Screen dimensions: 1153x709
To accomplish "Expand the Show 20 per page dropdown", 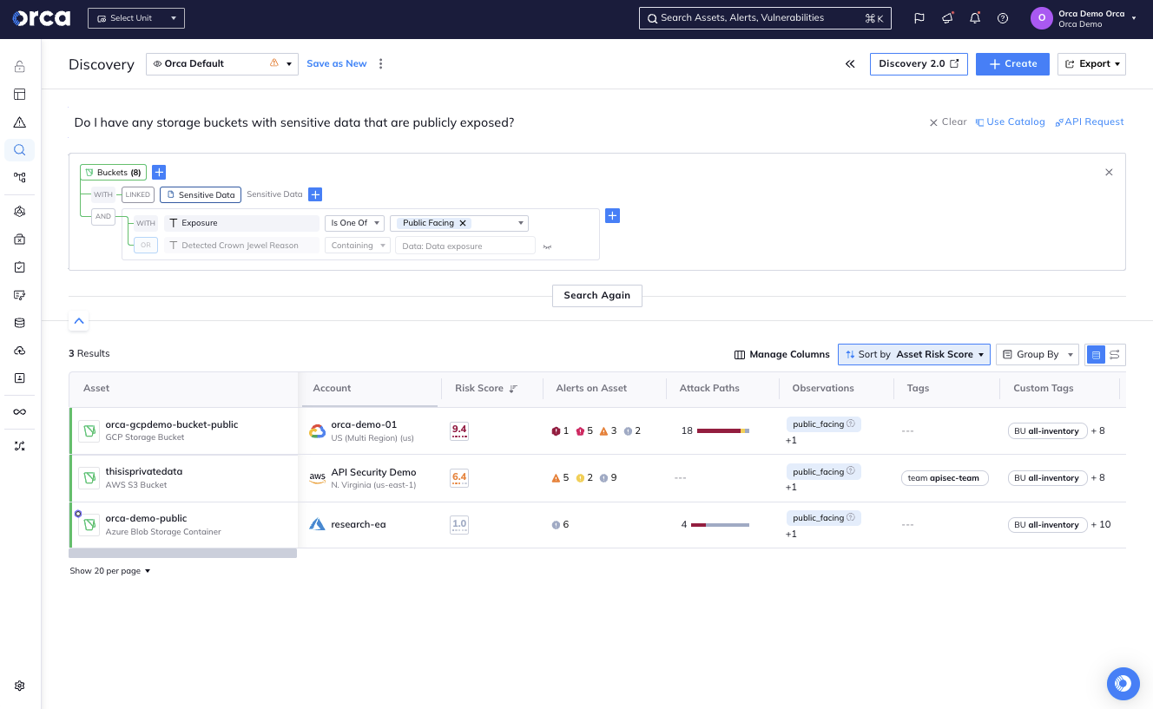I will coord(110,570).
